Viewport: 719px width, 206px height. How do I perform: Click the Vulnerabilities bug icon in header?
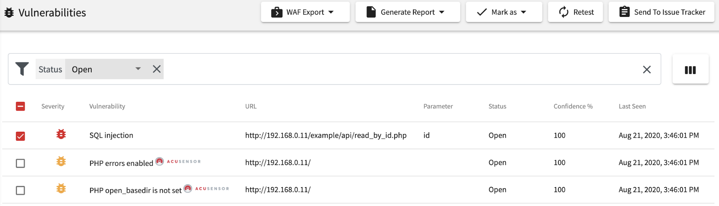pyautogui.click(x=9, y=13)
